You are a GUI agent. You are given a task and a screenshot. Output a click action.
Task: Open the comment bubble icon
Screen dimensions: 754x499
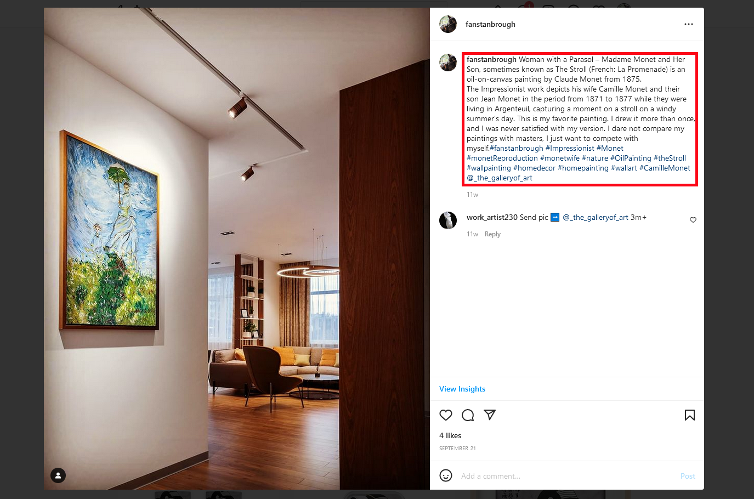click(468, 415)
